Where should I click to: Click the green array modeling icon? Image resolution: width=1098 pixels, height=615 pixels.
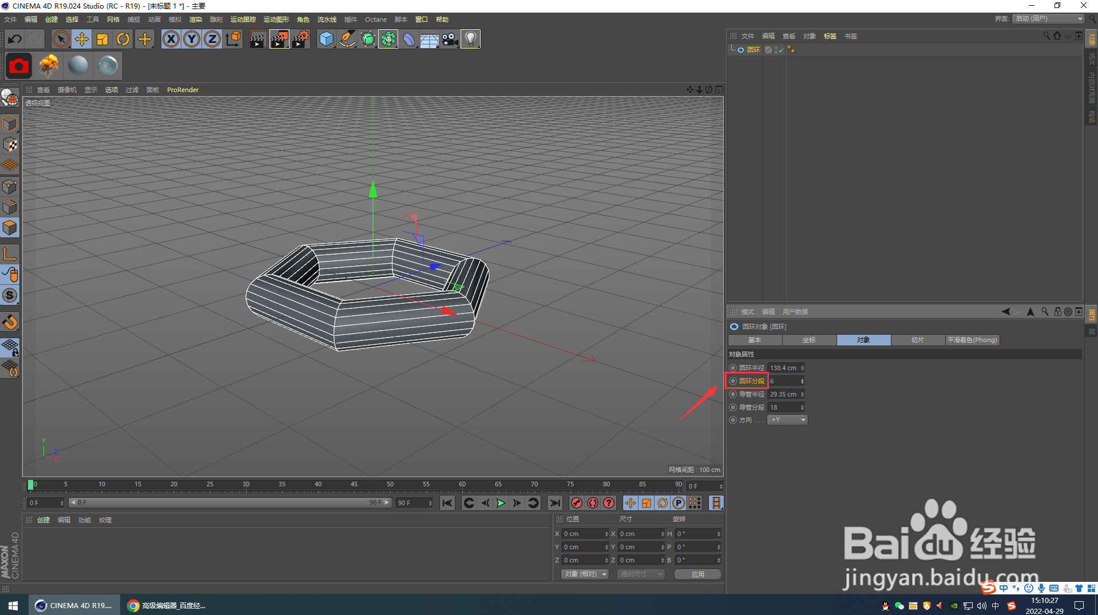[388, 39]
